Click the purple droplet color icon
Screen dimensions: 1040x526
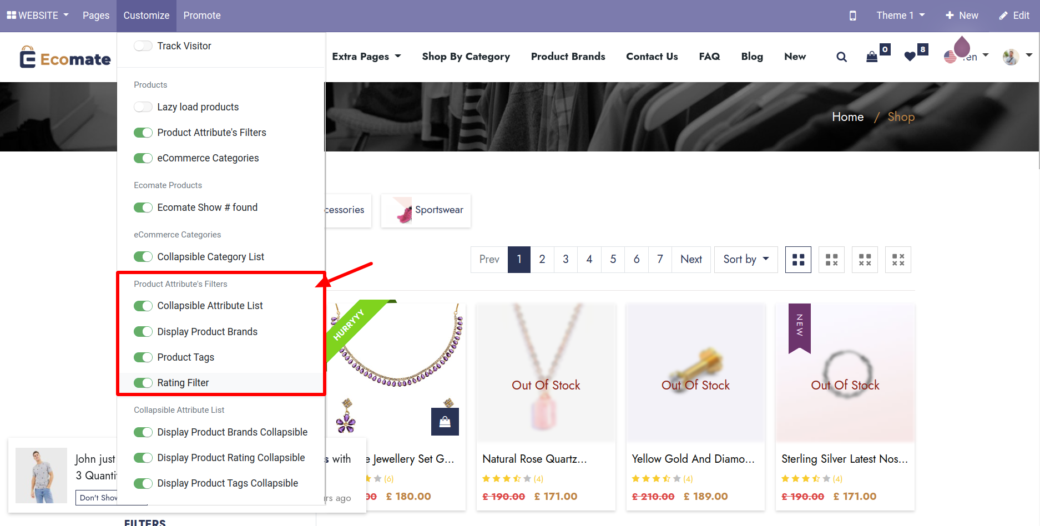point(962,47)
